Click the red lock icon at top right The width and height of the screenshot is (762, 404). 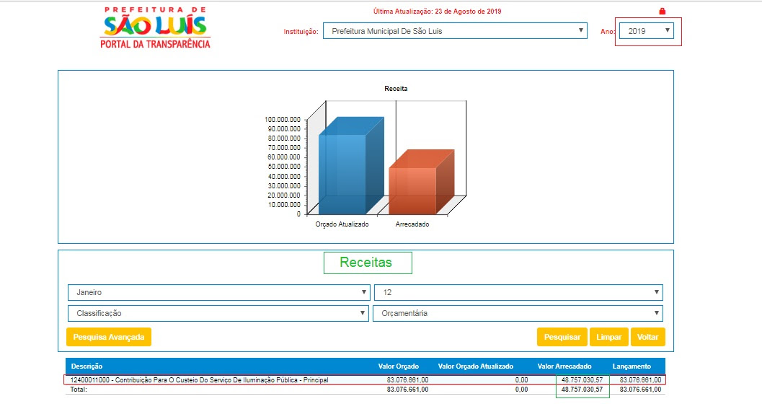click(662, 11)
